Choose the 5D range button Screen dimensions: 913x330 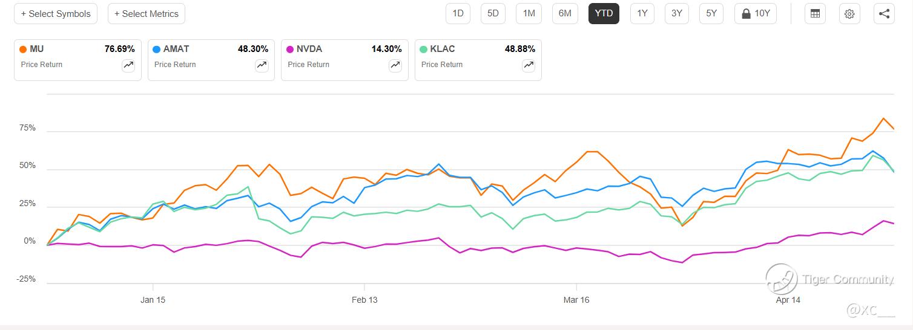click(493, 13)
